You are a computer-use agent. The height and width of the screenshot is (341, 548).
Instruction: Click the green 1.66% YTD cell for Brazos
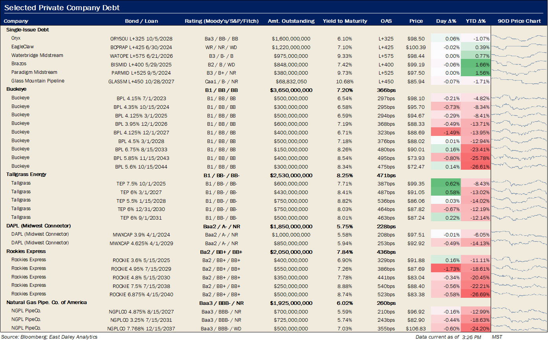click(476, 64)
